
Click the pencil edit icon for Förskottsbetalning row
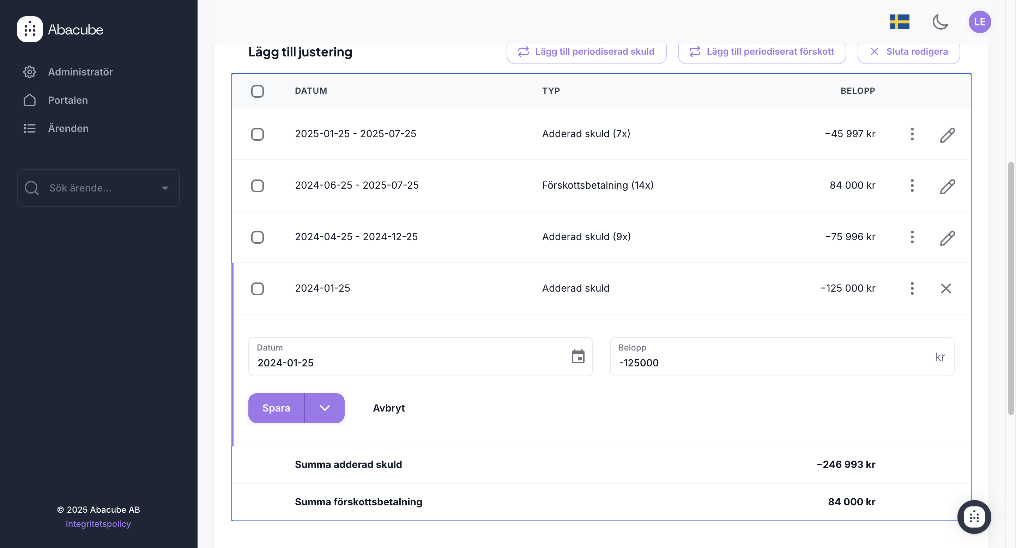click(x=947, y=186)
